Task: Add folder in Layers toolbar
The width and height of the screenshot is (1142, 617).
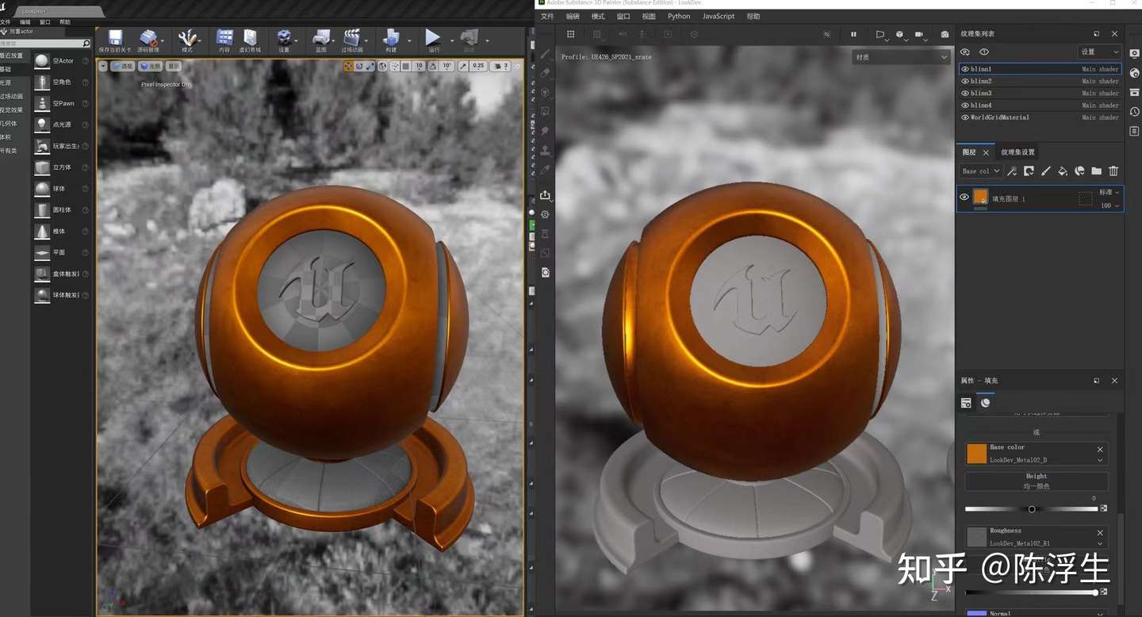Action: pyautogui.click(x=1096, y=171)
